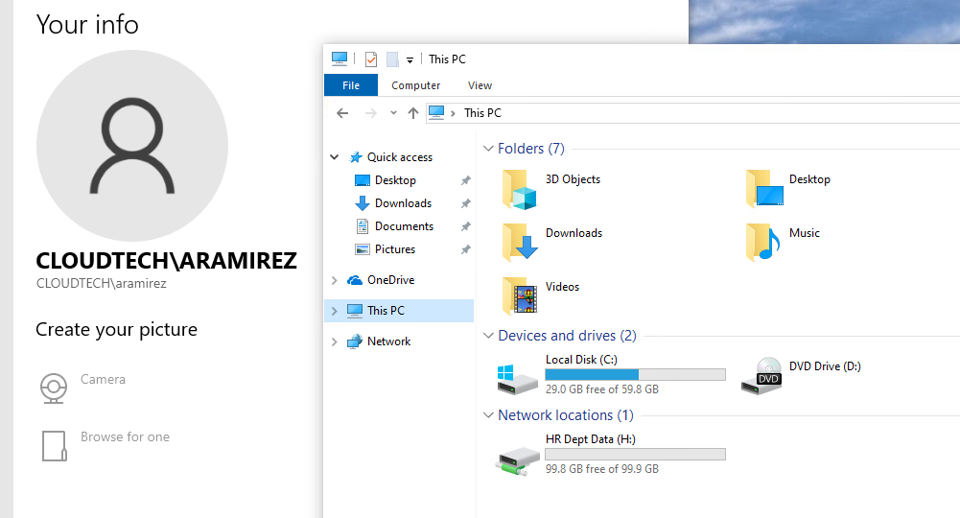
Task: Open the Quick Access Toolbar customize dropdown
Action: tap(410, 60)
